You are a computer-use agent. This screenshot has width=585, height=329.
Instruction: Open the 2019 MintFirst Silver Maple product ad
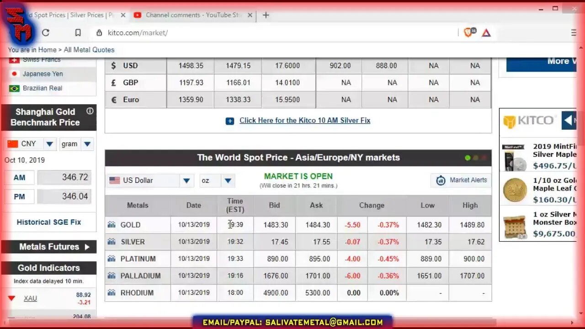[x=539, y=156]
